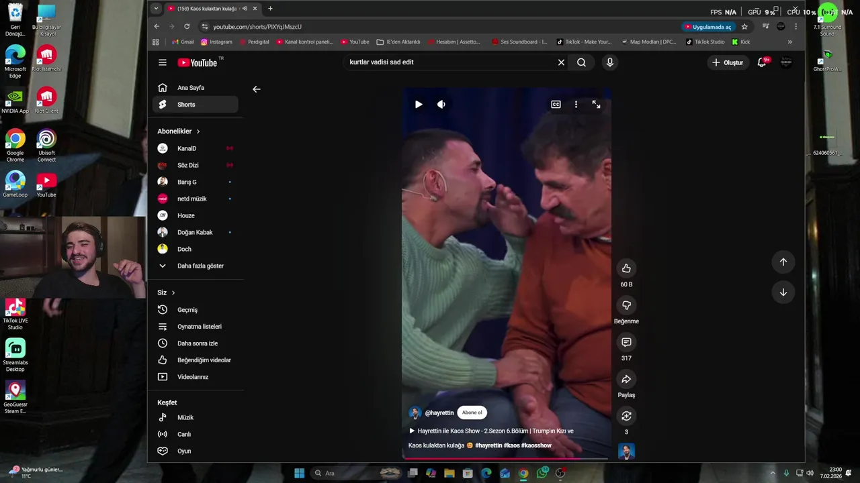Seek on the Short's red progress bar
860x483 pixels.
[505, 460]
